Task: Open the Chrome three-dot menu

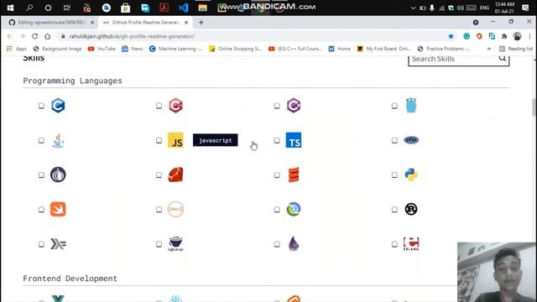Action: pyautogui.click(x=529, y=36)
